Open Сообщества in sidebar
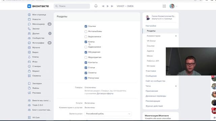 [38, 38]
